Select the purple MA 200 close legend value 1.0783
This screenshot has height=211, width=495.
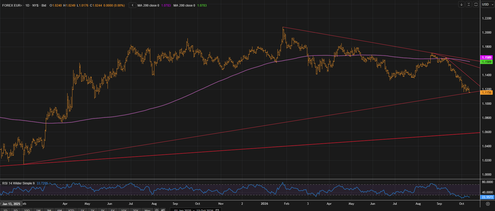(x=165, y=6)
